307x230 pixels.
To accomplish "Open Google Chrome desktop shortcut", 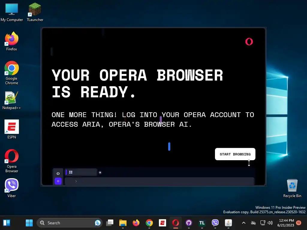I will 12,73.
